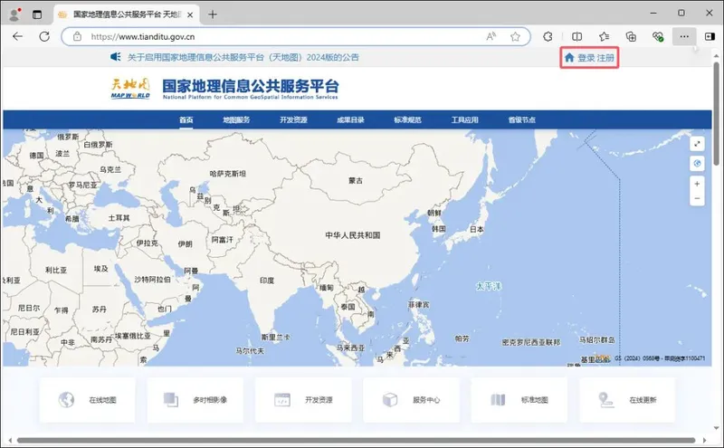Click the horizontal page scrollbar

coord(356,440)
